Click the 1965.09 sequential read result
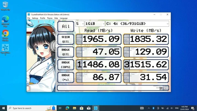 pos(99,39)
